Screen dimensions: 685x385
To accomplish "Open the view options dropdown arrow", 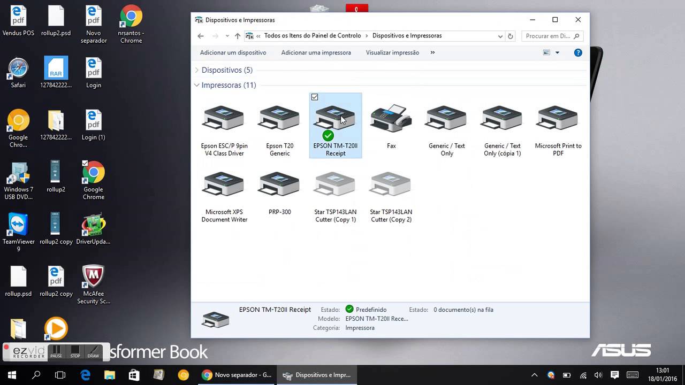I will pyautogui.click(x=557, y=52).
